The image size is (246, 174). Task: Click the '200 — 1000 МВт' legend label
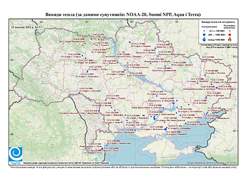coord(217,35)
